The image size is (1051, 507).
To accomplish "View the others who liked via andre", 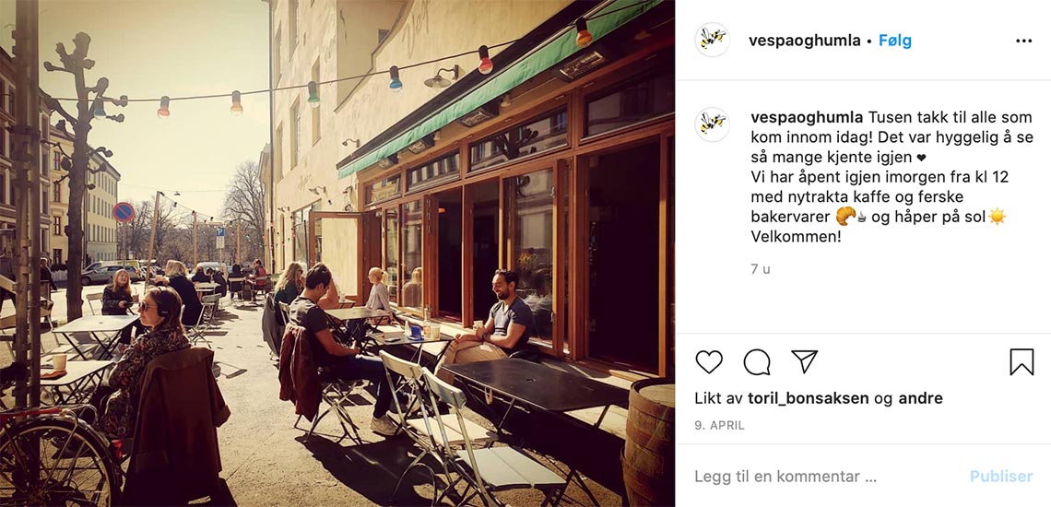I will click(920, 398).
